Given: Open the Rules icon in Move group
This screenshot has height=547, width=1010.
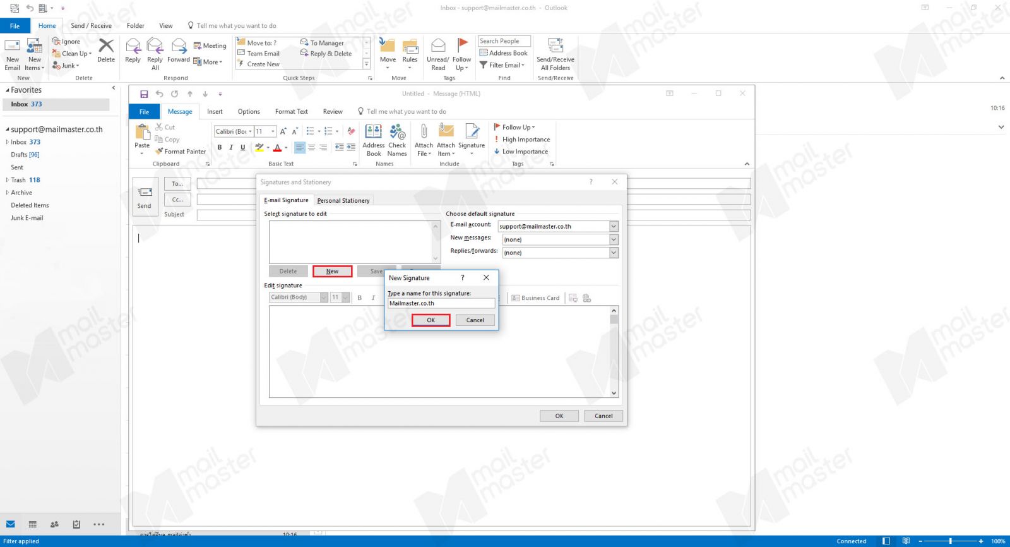Looking at the screenshot, I should [410, 47].
